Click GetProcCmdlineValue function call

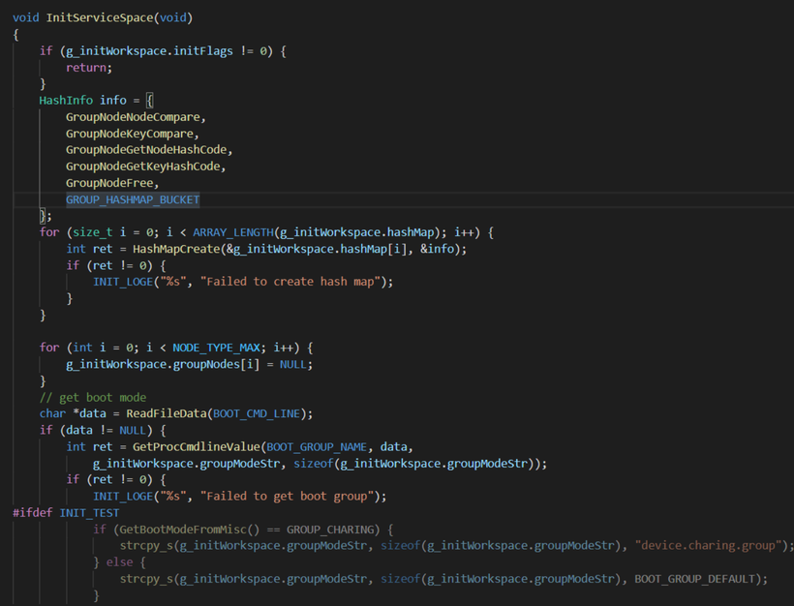pos(196,447)
